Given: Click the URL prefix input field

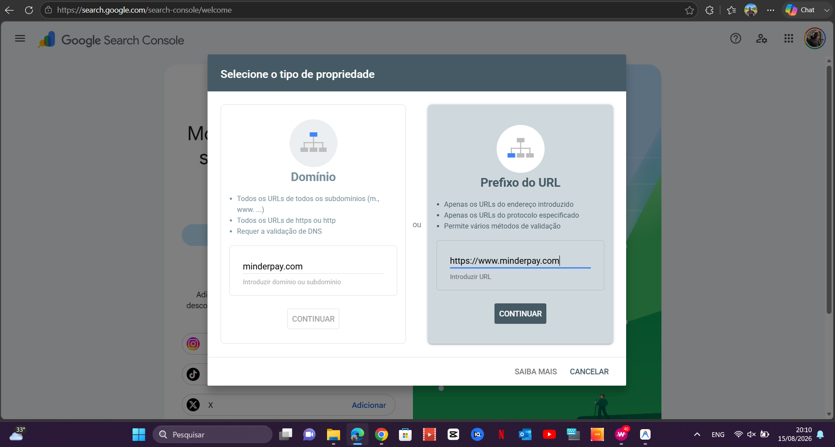Looking at the screenshot, I should click(520, 261).
